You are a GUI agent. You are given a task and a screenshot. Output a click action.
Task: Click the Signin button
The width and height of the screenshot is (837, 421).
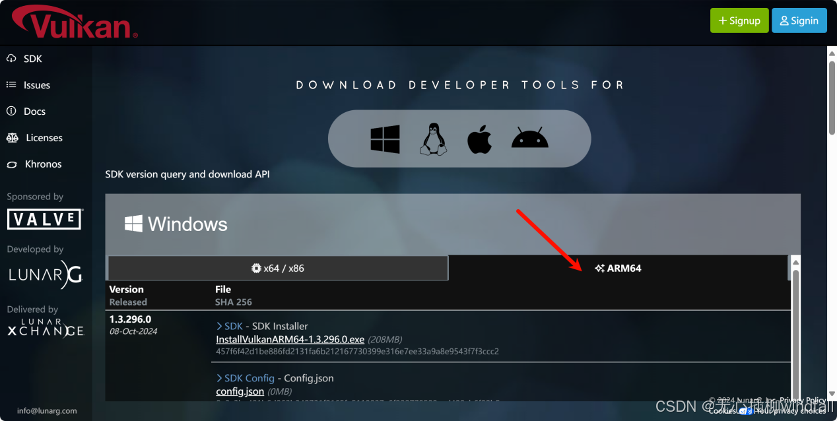pyautogui.click(x=799, y=20)
